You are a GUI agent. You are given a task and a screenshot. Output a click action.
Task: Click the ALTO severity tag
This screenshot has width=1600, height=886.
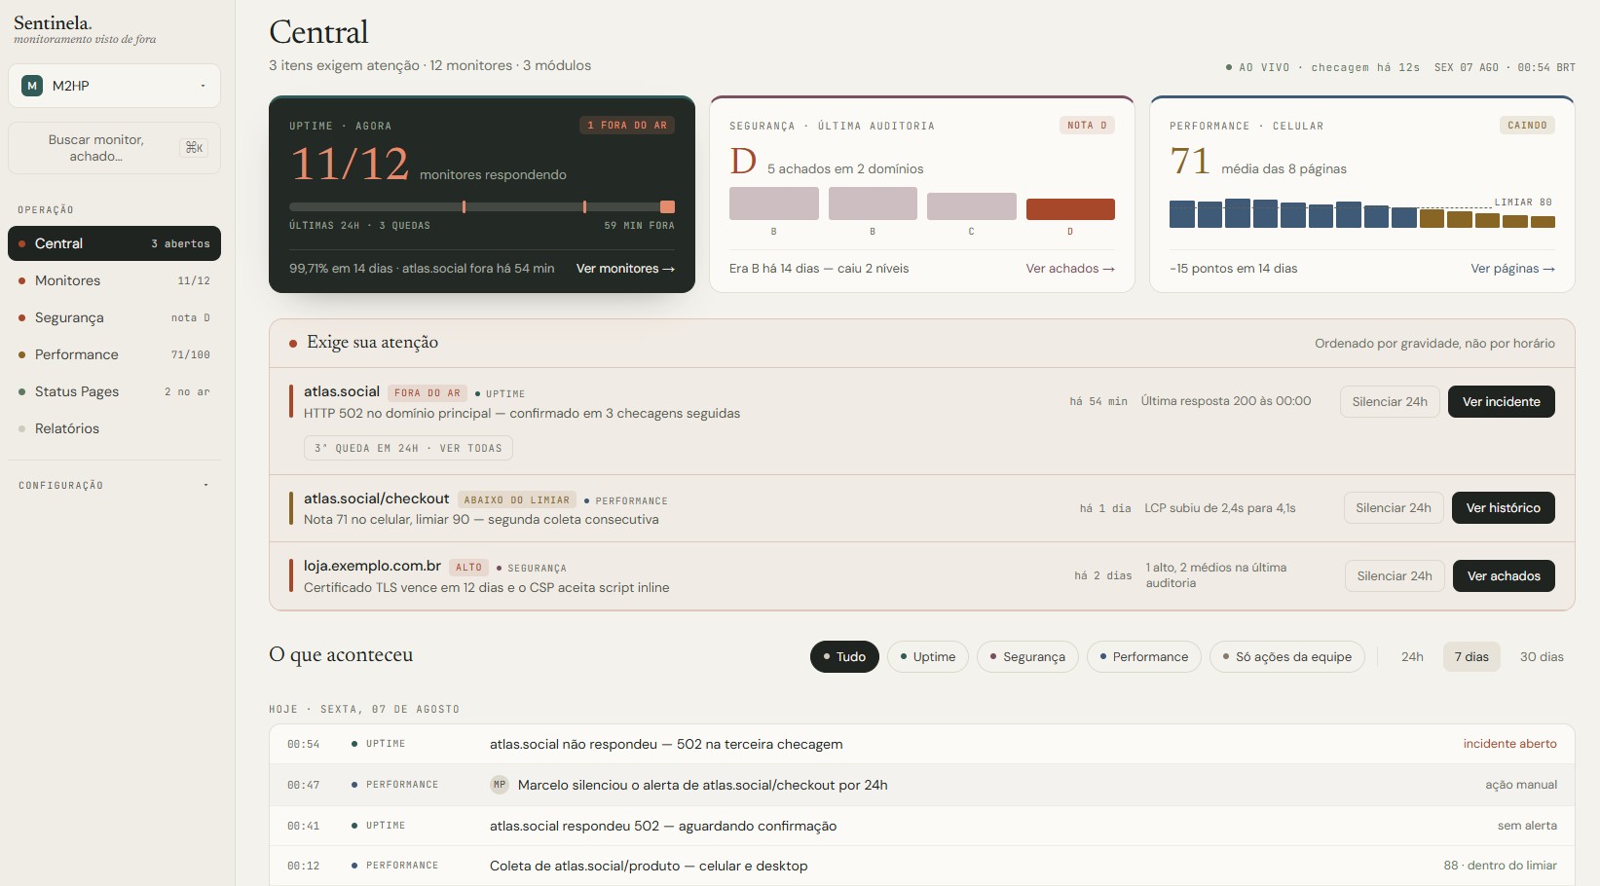coord(468,568)
